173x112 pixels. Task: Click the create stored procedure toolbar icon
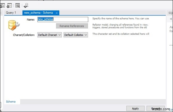(2, 5)
